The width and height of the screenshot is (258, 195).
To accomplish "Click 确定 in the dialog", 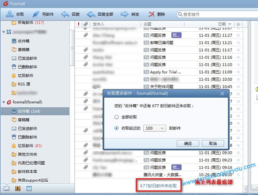I will pyautogui.click(x=188, y=143).
